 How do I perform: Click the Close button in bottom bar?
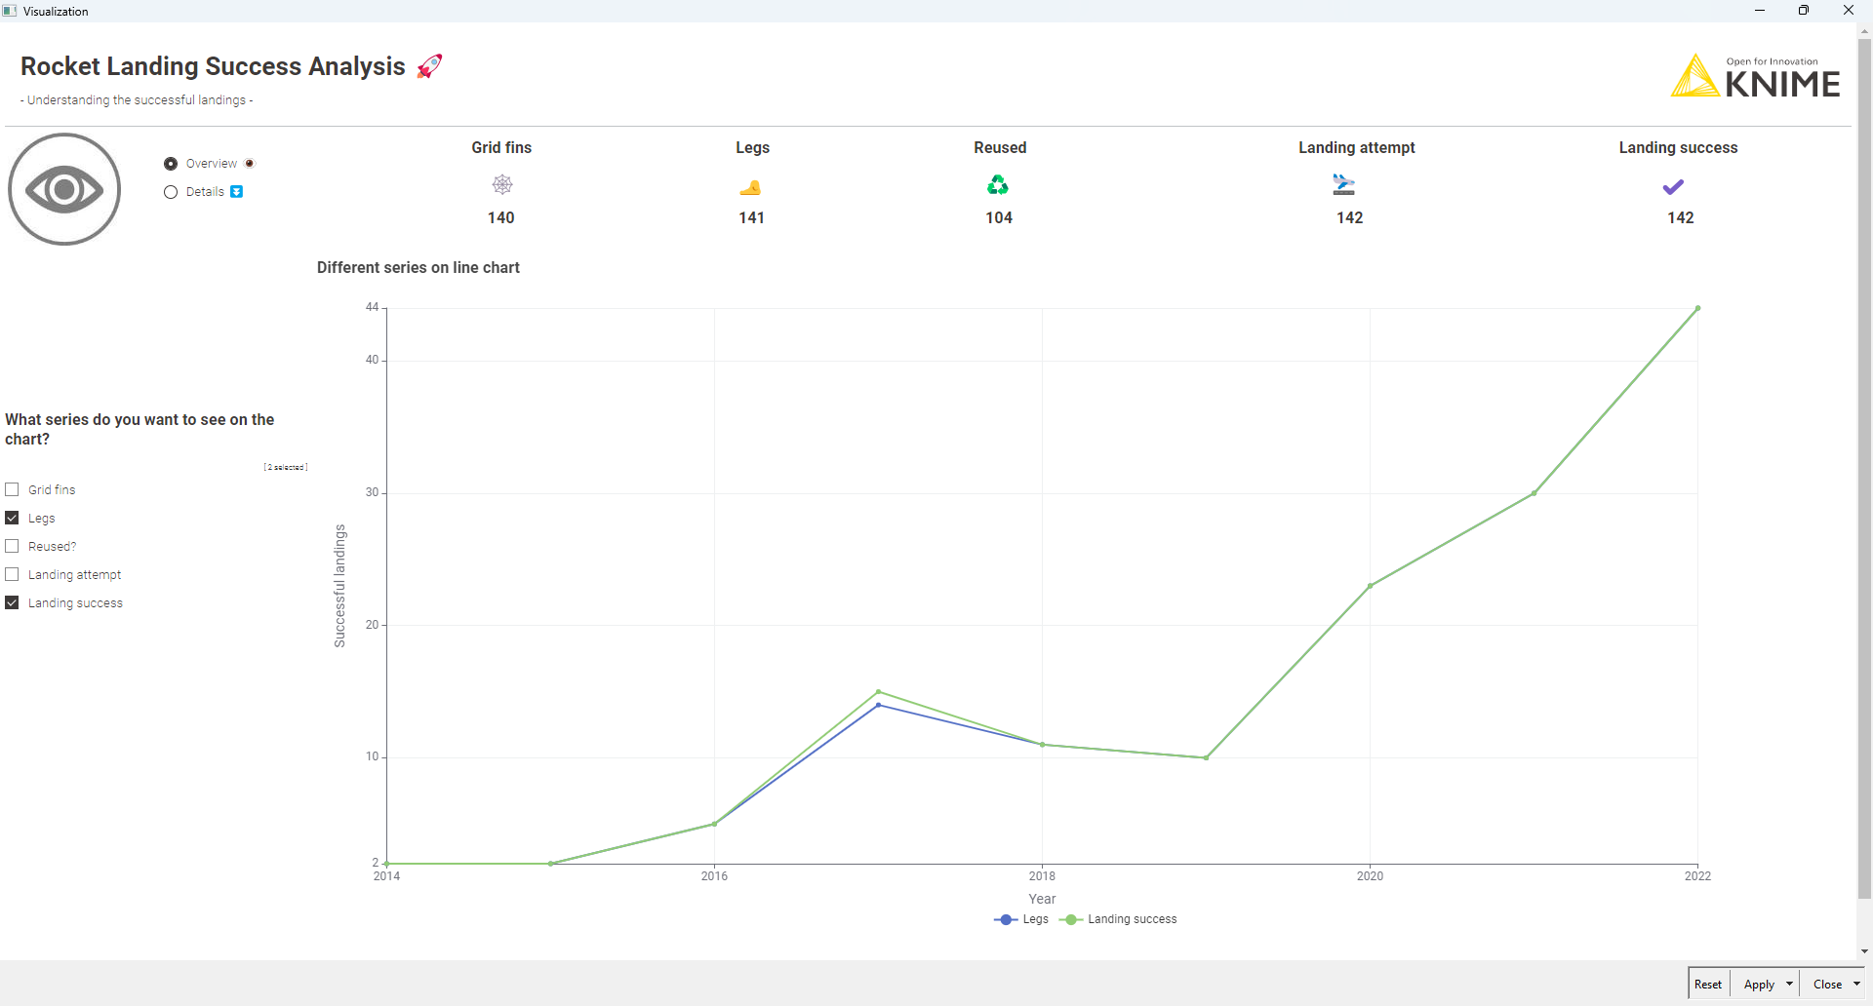1827,984
